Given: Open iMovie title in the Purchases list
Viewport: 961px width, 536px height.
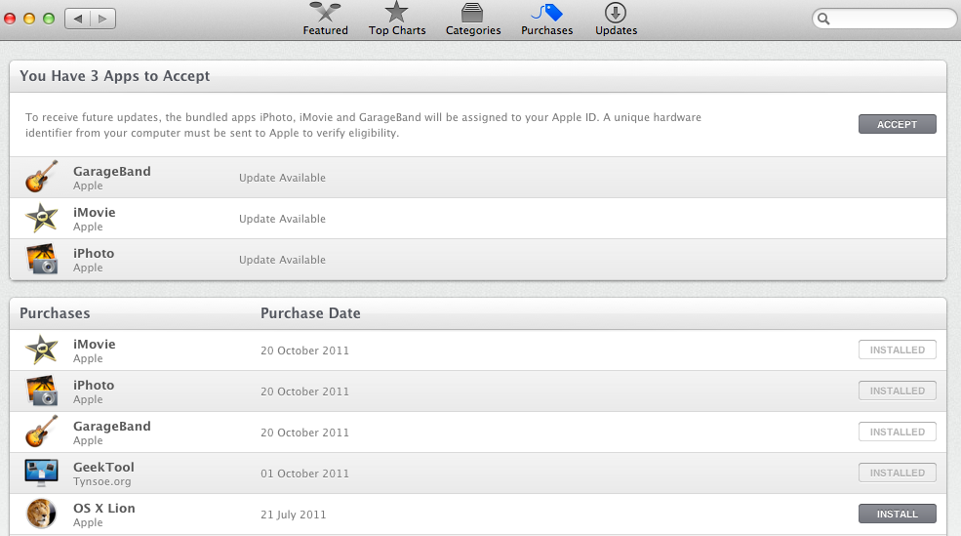Looking at the screenshot, I should [x=94, y=344].
